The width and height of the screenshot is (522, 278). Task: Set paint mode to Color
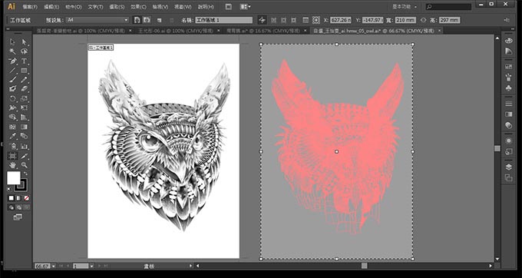pos(12,198)
